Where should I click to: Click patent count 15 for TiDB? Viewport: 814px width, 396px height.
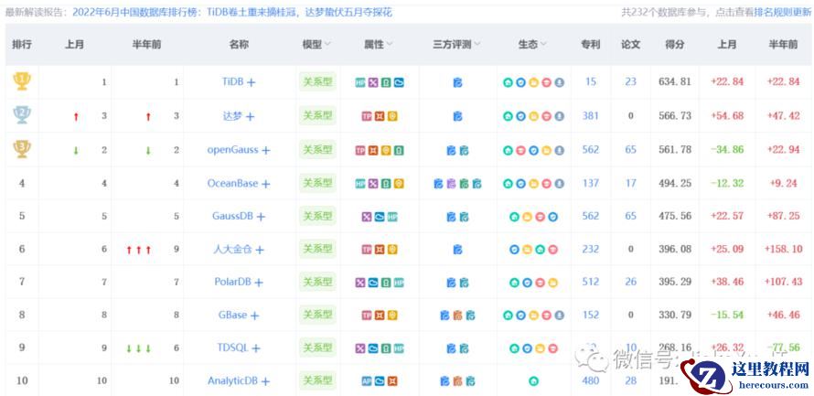coord(591,81)
